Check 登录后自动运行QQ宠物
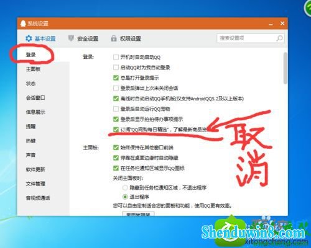This screenshot has width=311, height=248. (116, 108)
